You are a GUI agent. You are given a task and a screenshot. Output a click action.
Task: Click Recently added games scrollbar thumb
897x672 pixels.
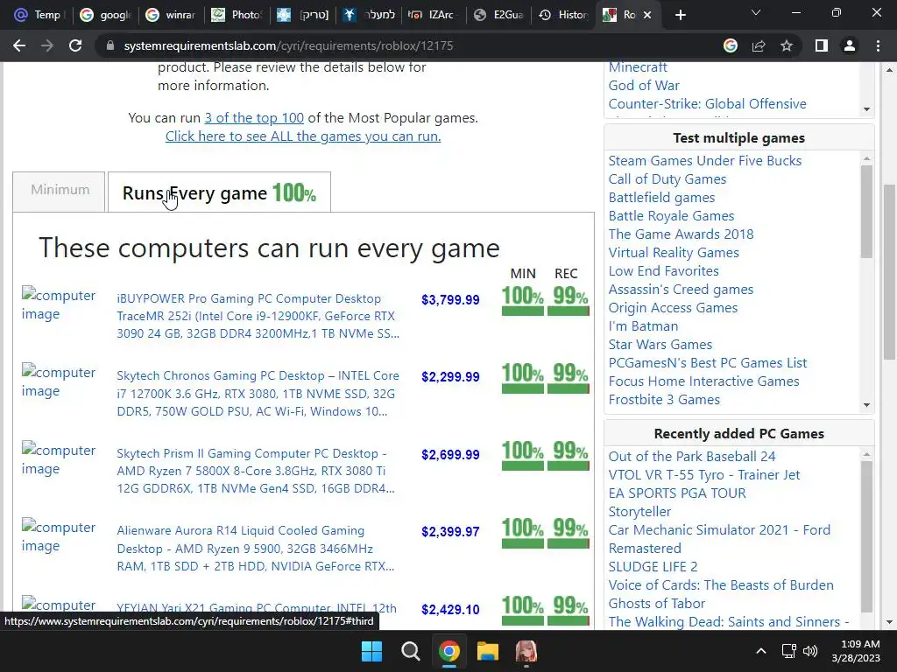point(866,536)
